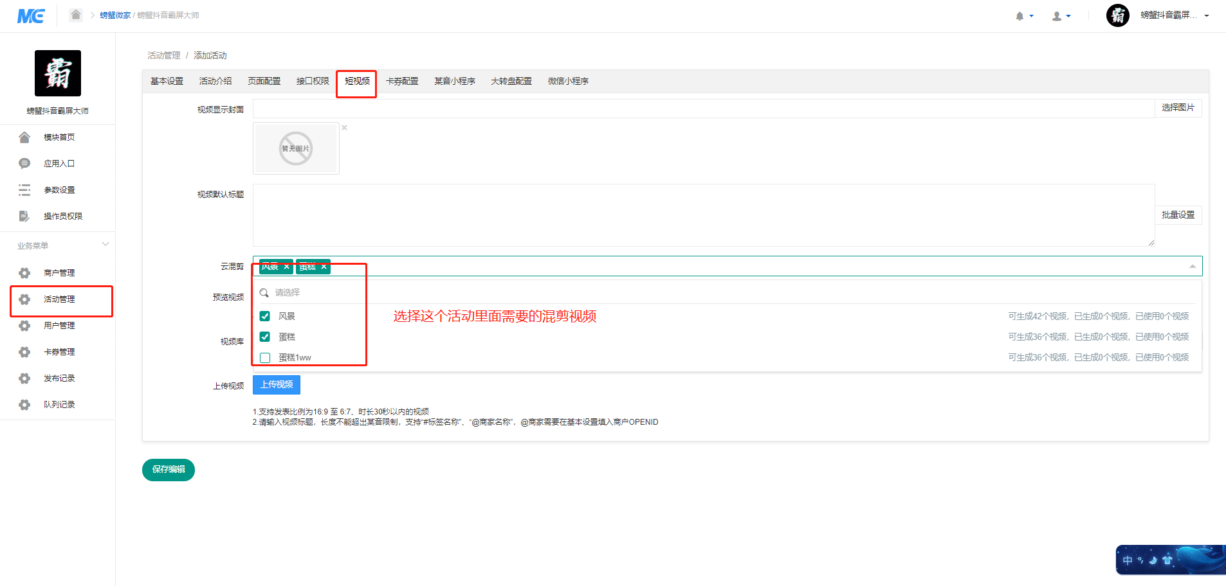Click the 发布记录 gear icon
The height and width of the screenshot is (586, 1226).
click(24, 378)
